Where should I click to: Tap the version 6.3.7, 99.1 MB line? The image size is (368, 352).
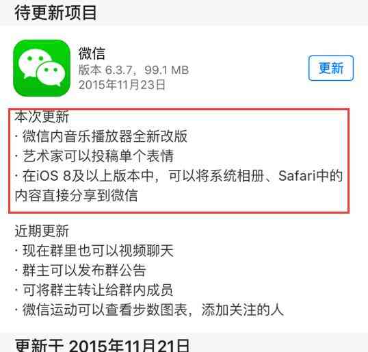(133, 70)
